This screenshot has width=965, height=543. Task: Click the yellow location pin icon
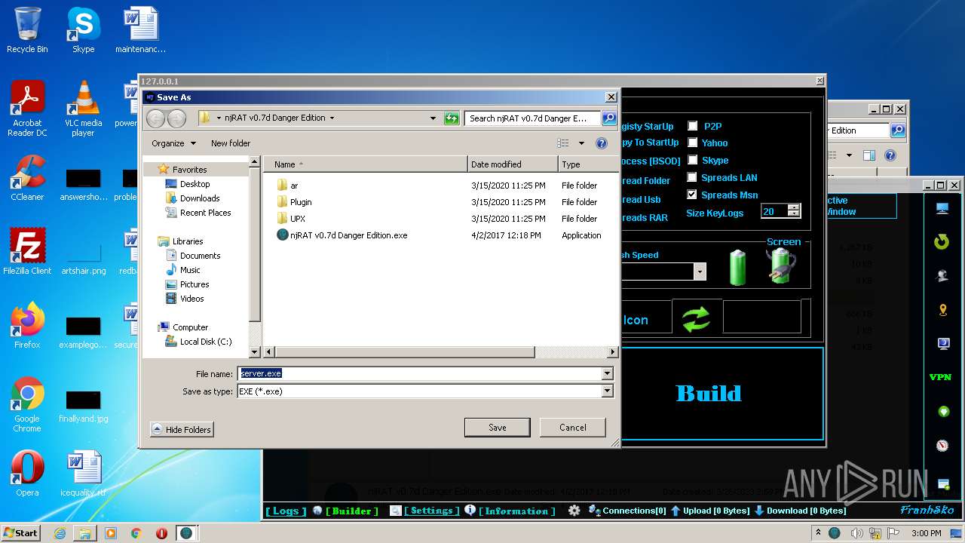(x=942, y=310)
